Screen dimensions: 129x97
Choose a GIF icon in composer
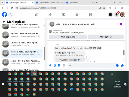point(64,65)
